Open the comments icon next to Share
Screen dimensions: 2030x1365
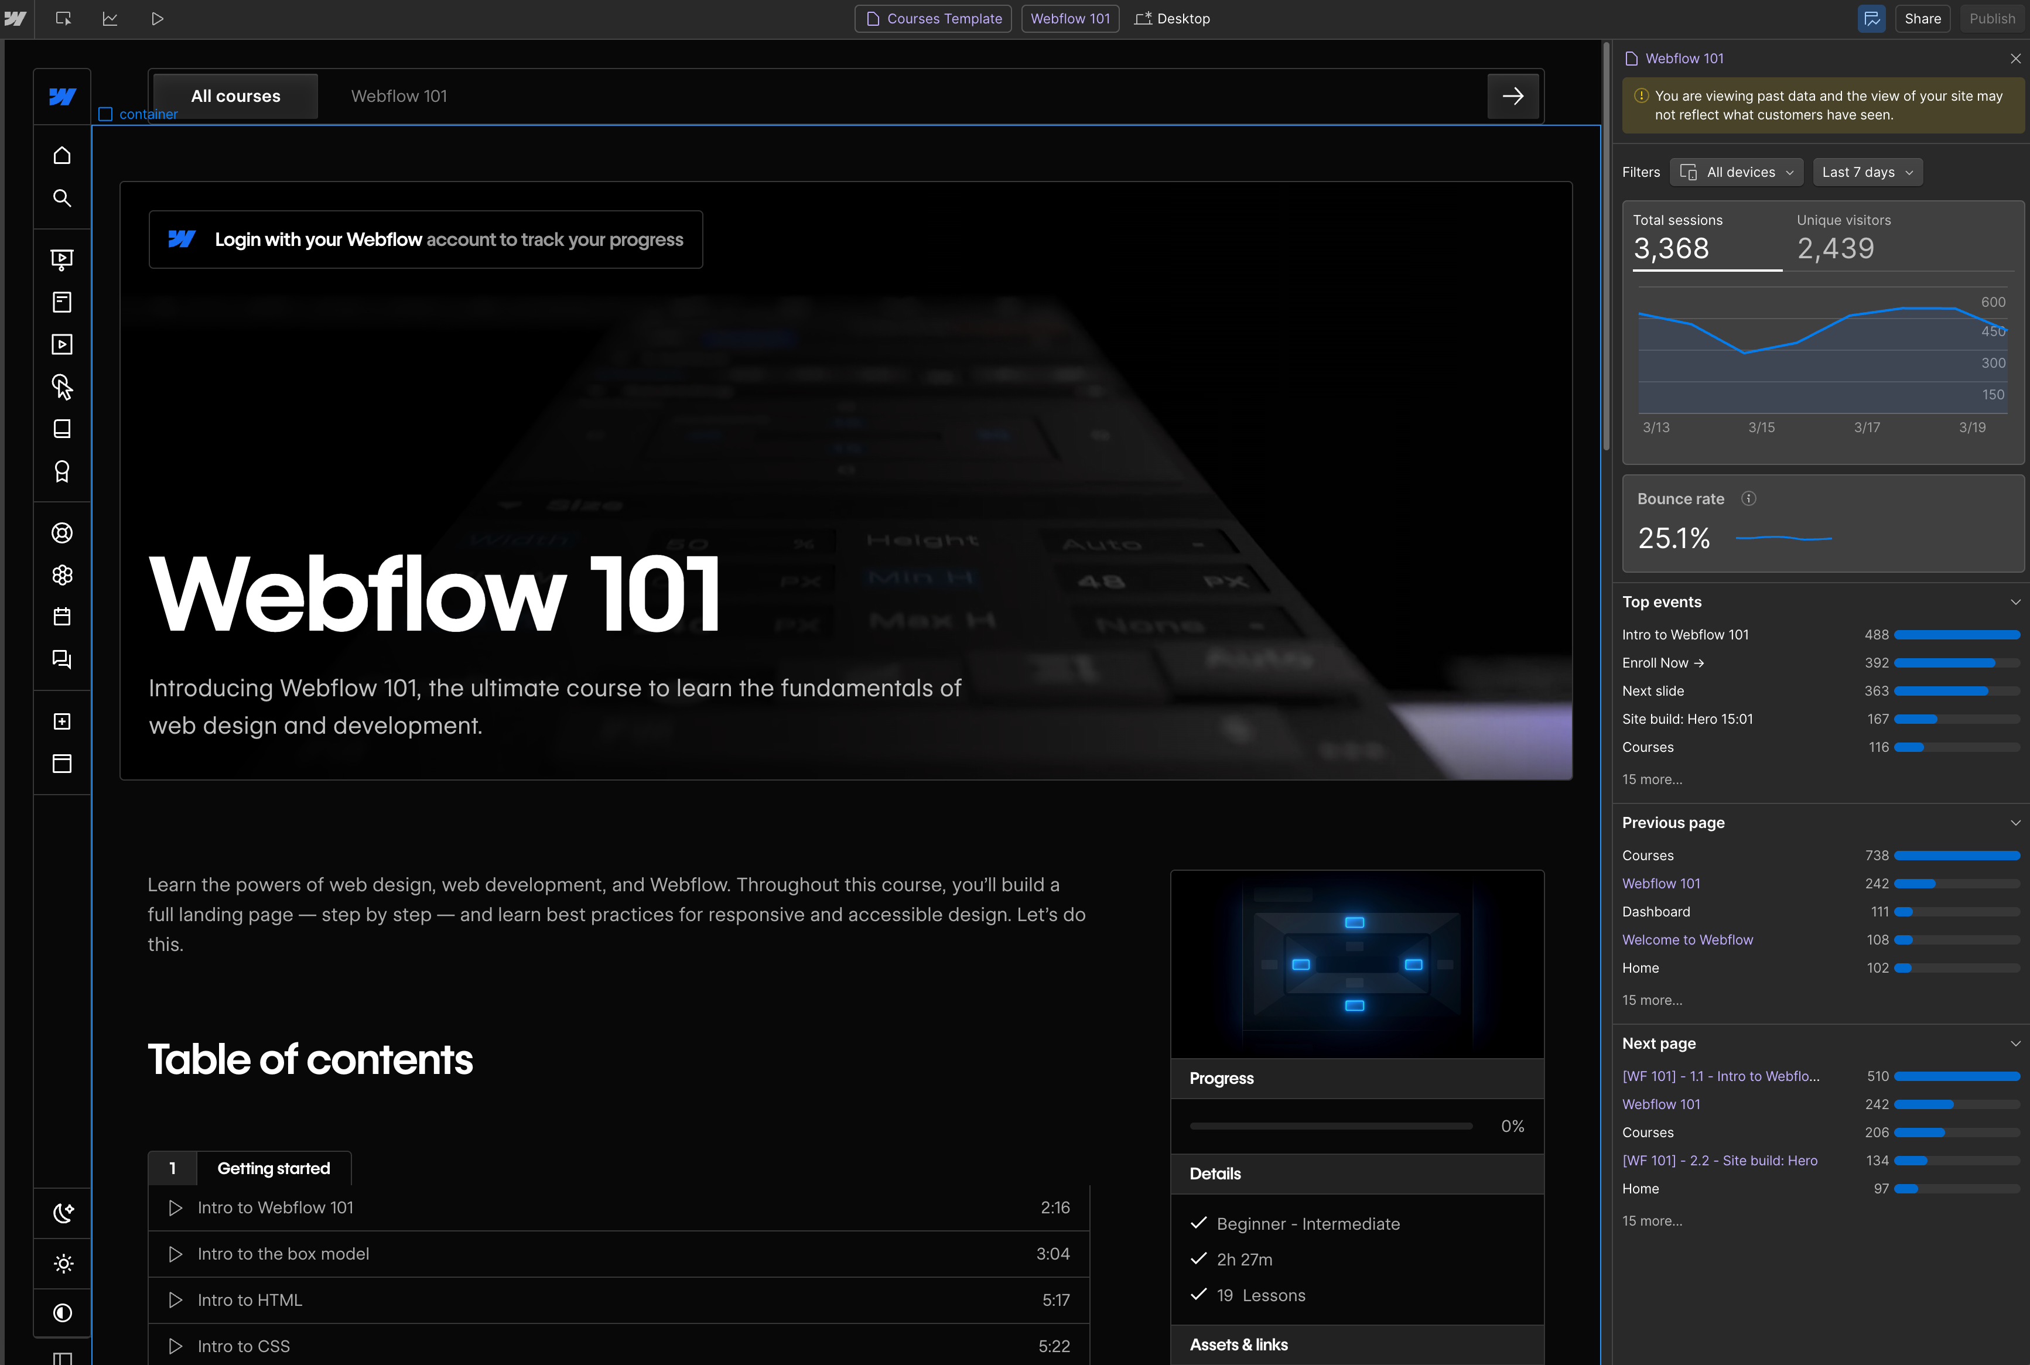pos(1871,18)
